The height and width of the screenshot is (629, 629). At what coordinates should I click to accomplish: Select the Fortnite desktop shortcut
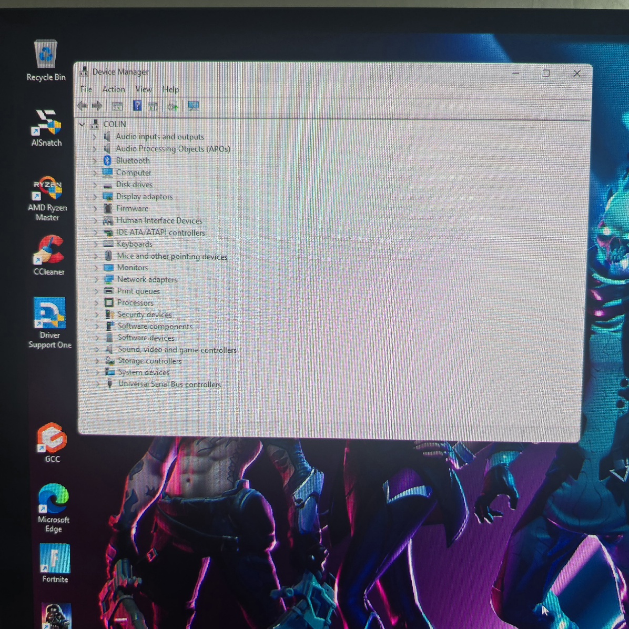(x=55, y=563)
